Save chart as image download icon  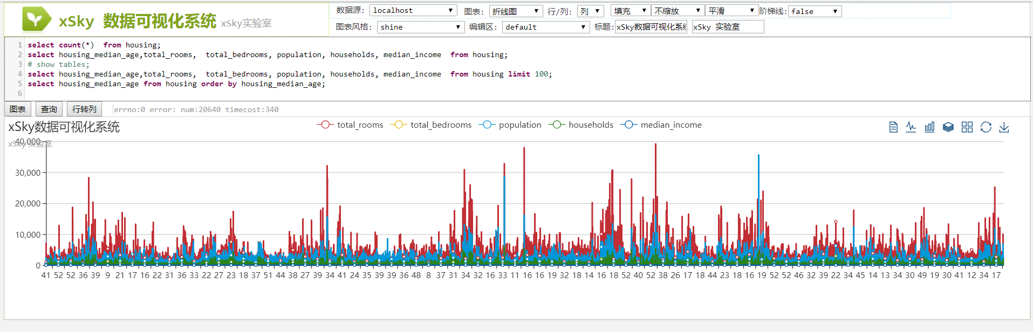click(x=1004, y=127)
